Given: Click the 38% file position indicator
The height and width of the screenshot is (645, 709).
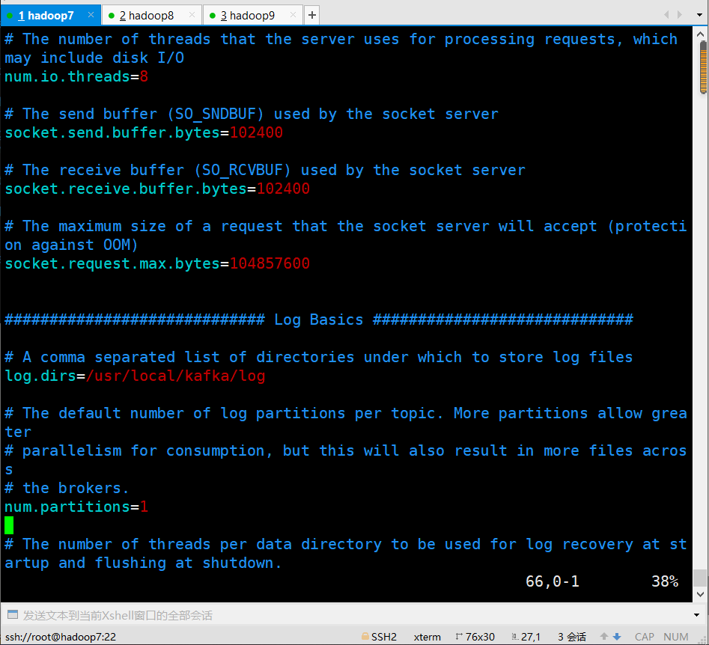Looking at the screenshot, I should (x=665, y=581).
